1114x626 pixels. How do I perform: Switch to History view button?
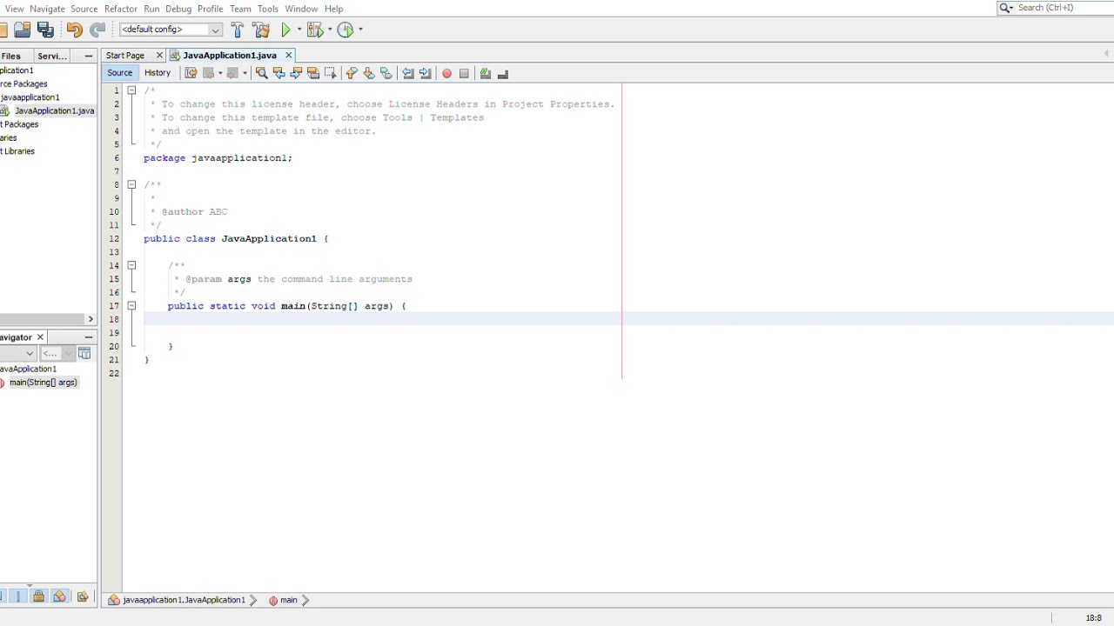click(x=158, y=73)
